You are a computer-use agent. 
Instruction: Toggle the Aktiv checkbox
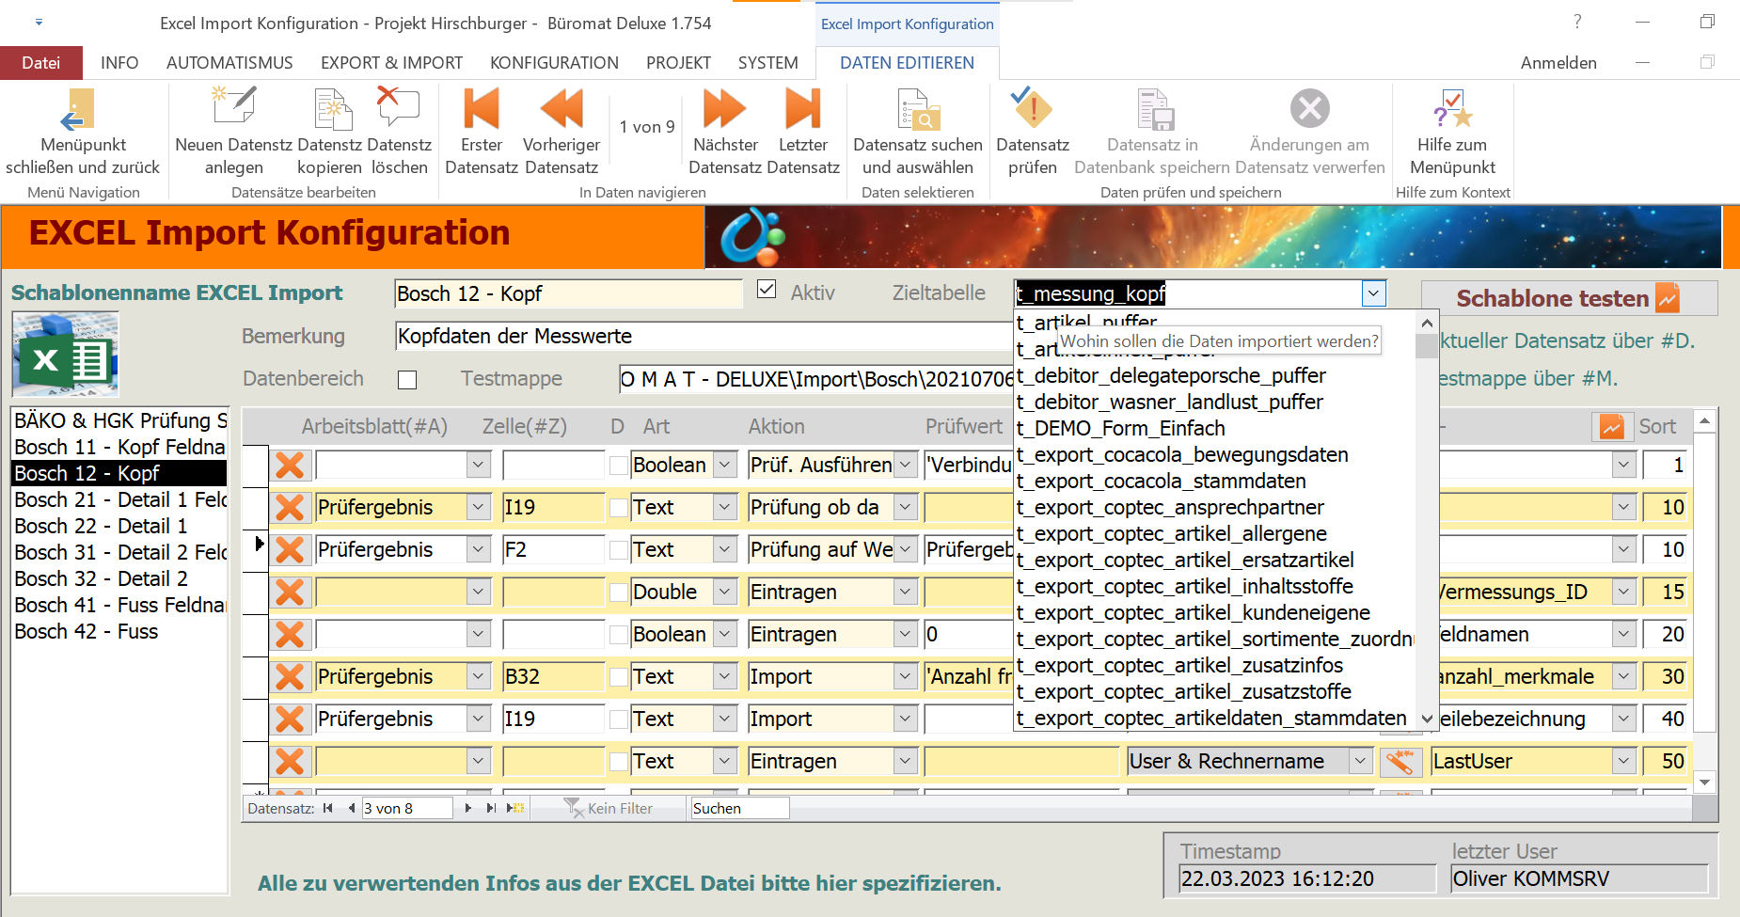pos(767,290)
